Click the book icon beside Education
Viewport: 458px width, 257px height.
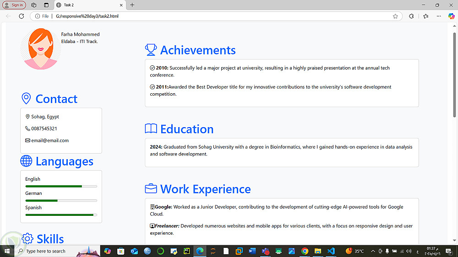point(151,128)
